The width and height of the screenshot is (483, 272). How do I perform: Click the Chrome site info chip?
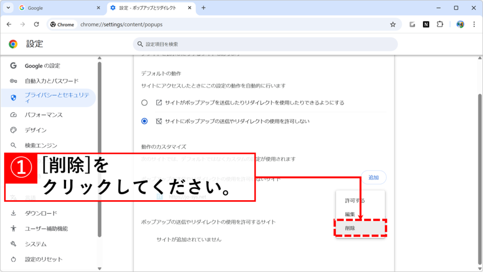click(63, 25)
